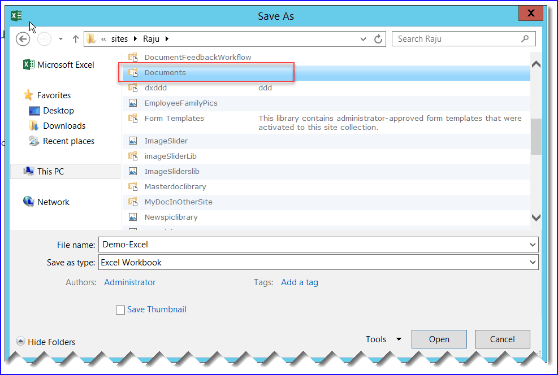The height and width of the screenshot is (375, 558).
Task: Select sites in the address breadcrumb
Action: [x=120, y=38]
